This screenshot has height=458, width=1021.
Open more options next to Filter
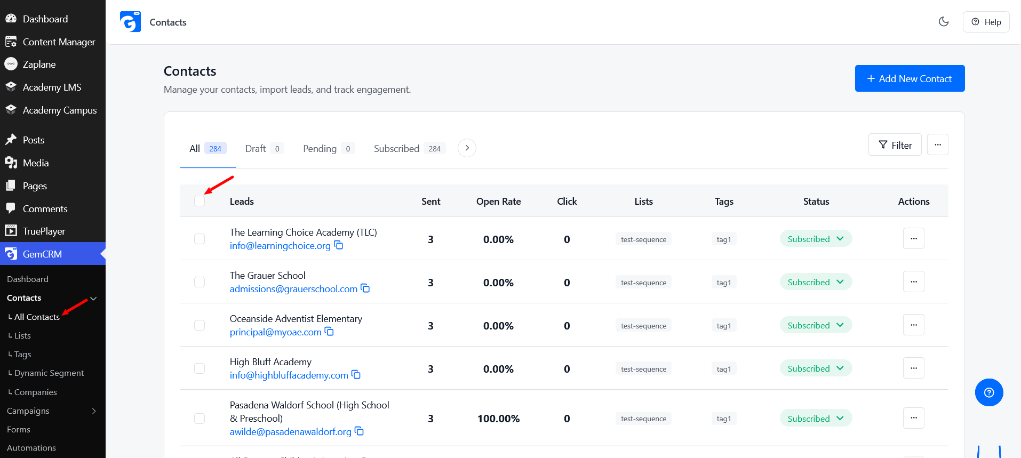pyautogui.click(x=938, y=144)
